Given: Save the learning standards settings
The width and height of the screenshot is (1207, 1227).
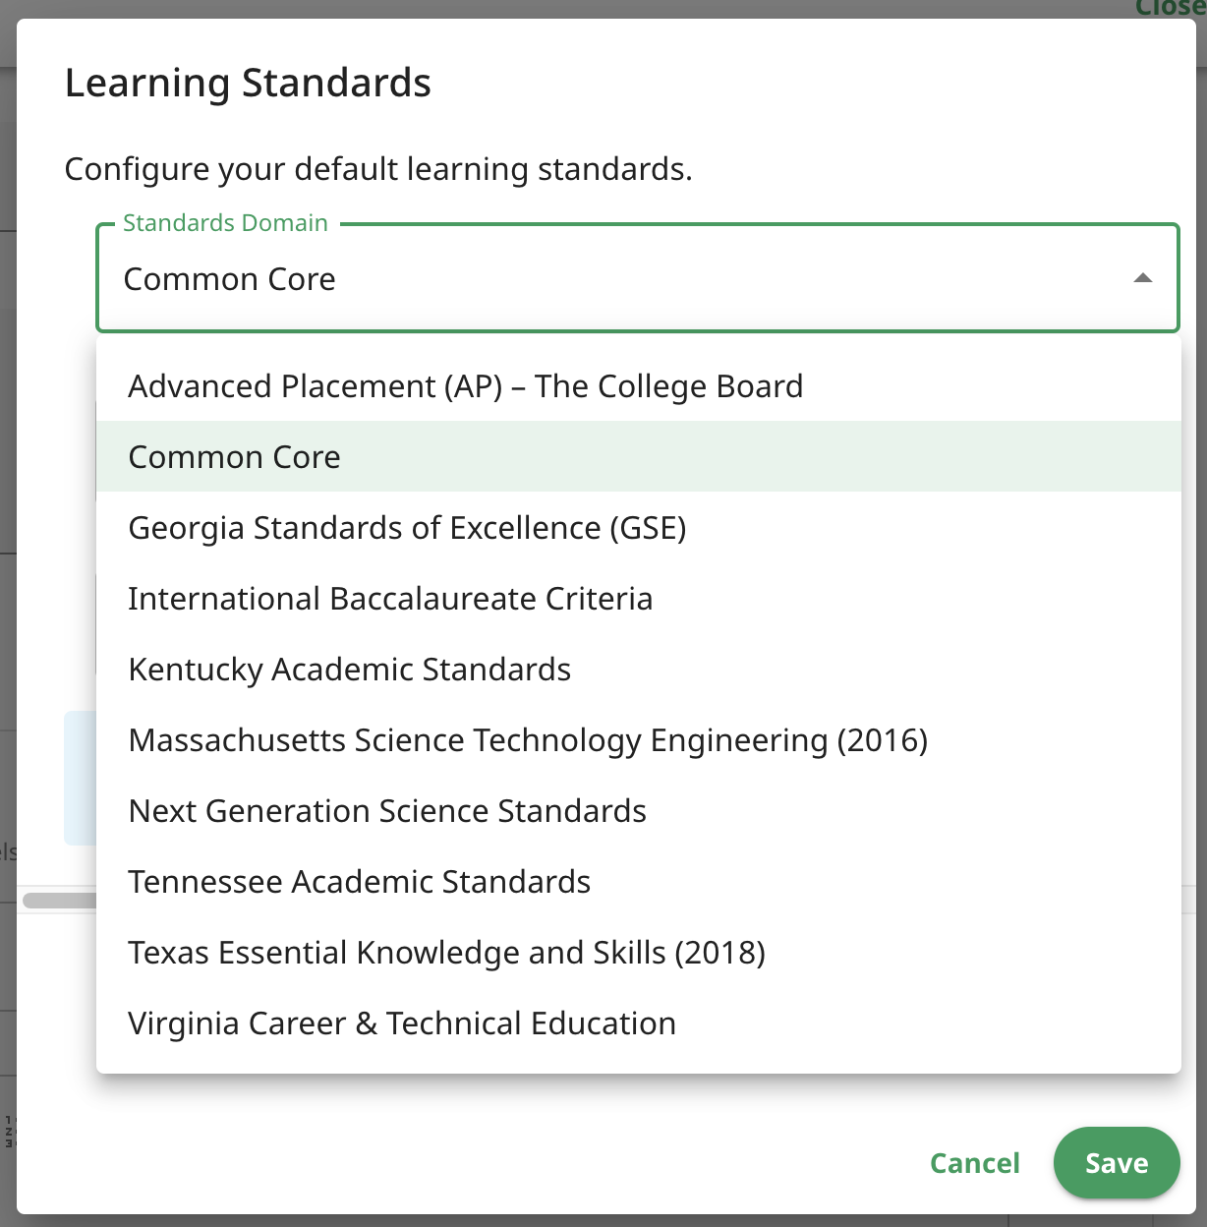Looking at the screenshot, I should coord(1117,1163).
